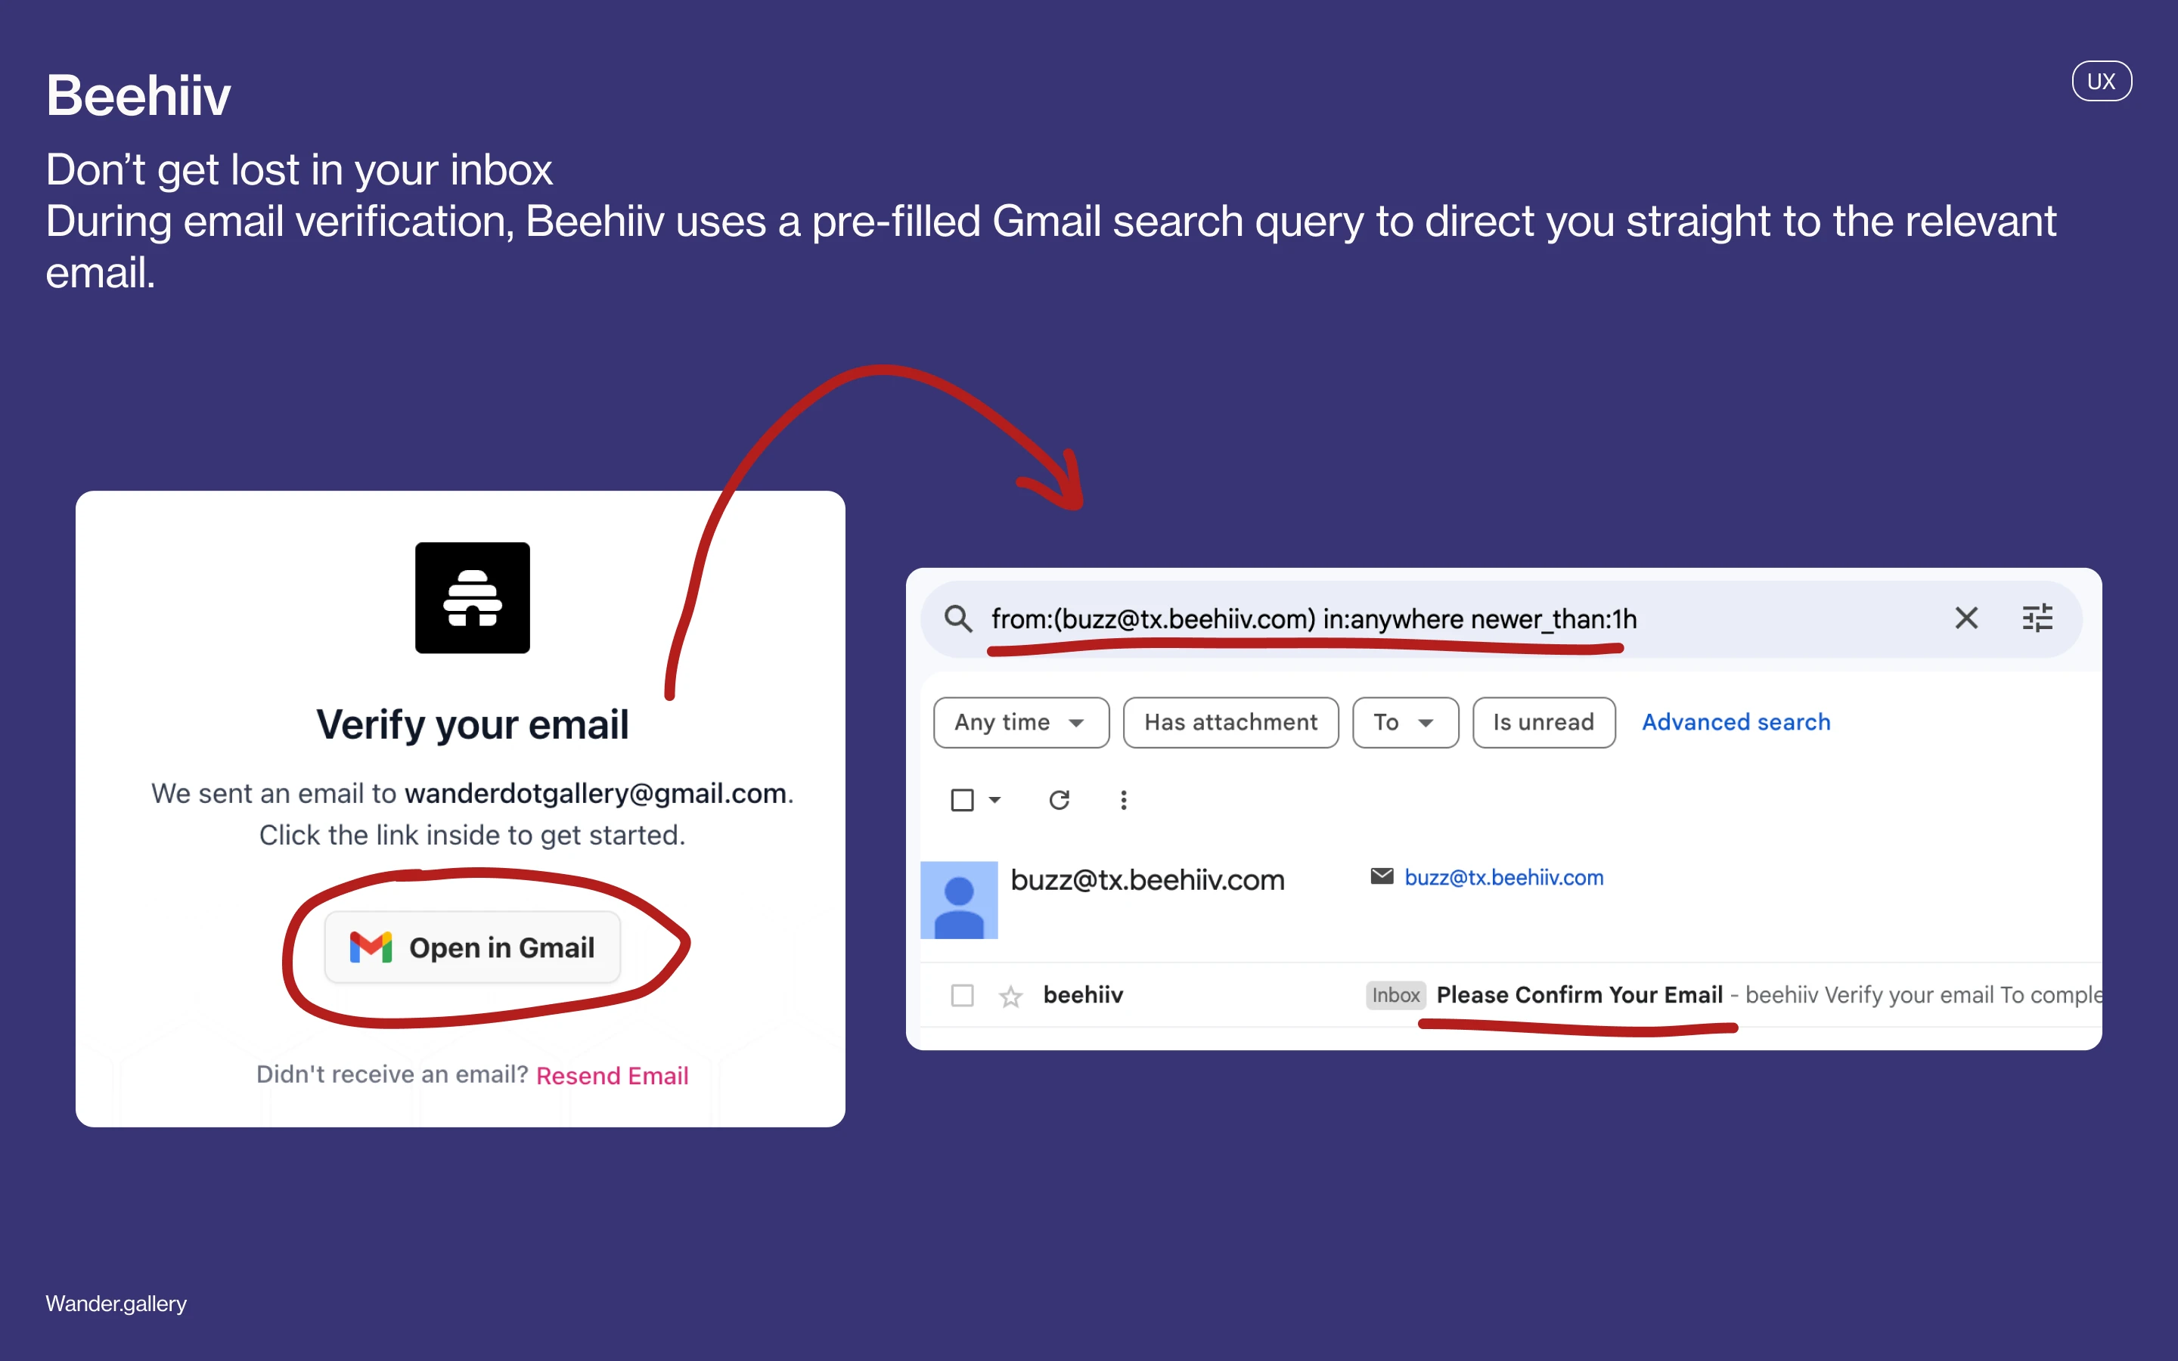Open the three-dot more options menu

click(1123, 799)
